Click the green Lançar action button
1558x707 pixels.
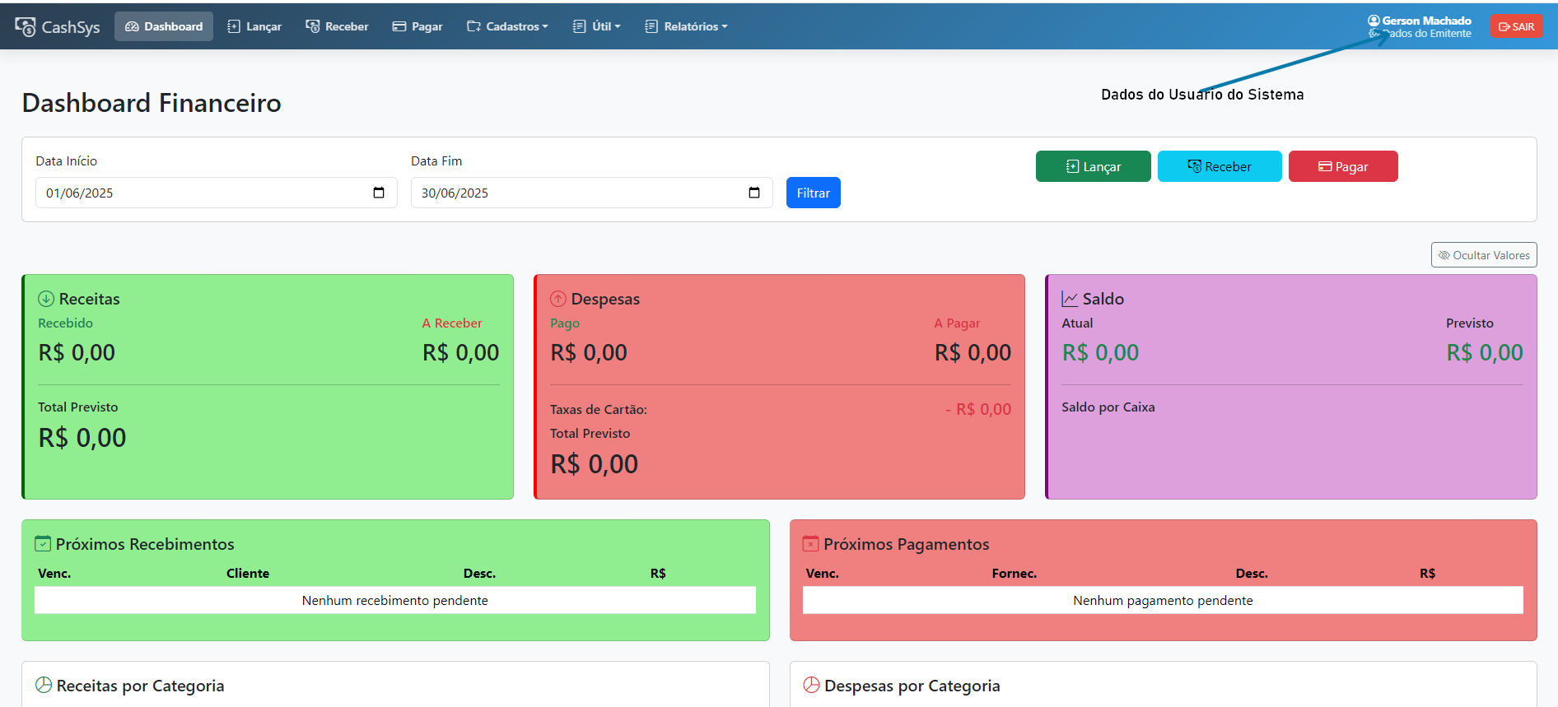click(x=1093, y=166)
